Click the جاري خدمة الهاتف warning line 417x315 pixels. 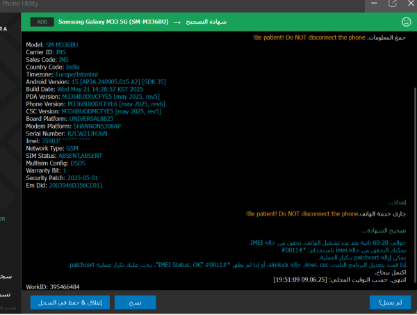click(326, 214)
